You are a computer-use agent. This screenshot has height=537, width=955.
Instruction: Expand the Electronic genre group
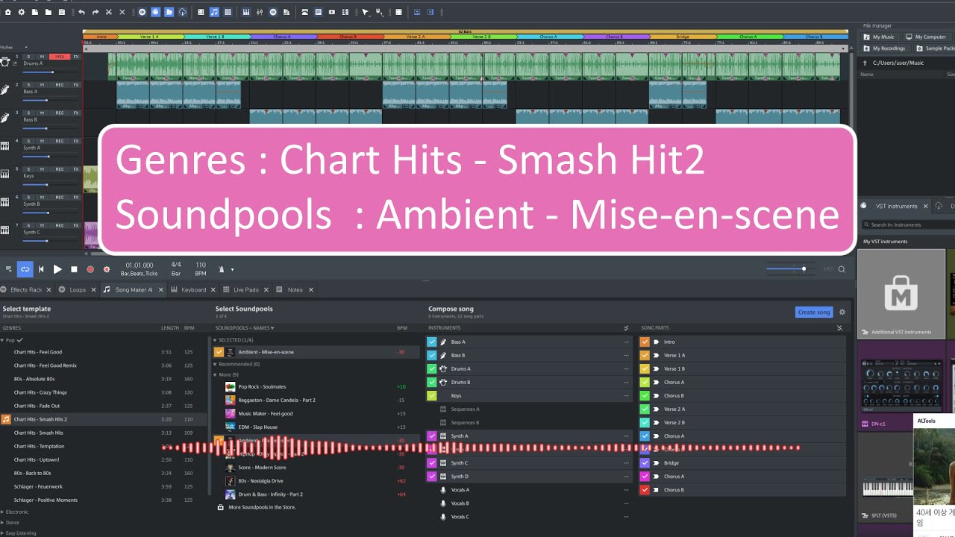[3, 512]
